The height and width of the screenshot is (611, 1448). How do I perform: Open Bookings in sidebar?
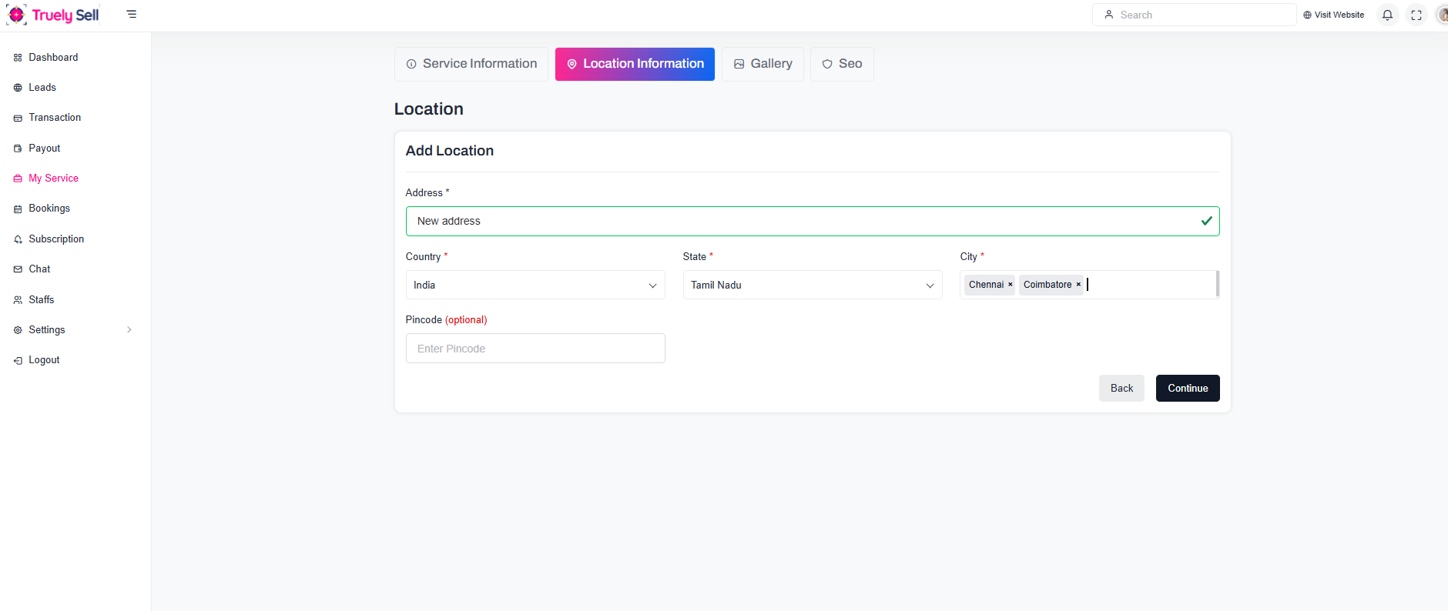[49, 209]
